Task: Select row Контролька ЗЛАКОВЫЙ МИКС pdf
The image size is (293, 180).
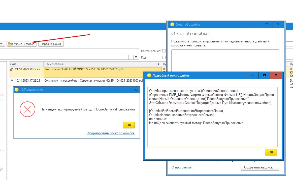Action: tap(103, 72)
